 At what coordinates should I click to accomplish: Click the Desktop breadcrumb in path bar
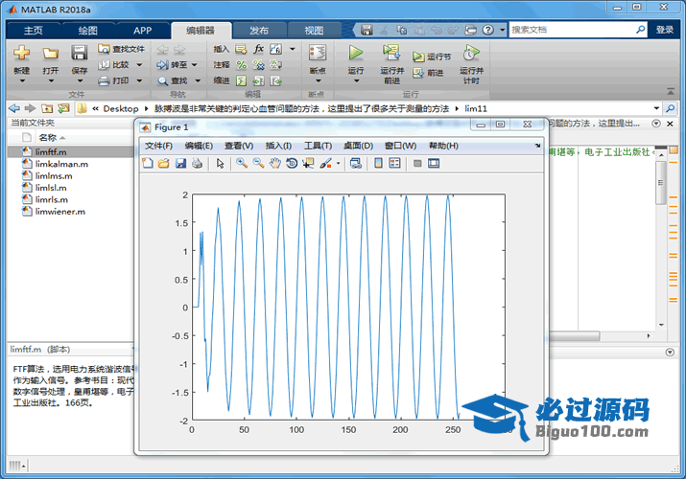[x=121, y=108]
